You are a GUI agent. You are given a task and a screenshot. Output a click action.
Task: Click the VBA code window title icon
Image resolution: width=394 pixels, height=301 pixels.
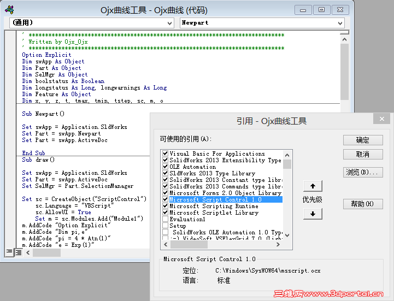point(9,10)
